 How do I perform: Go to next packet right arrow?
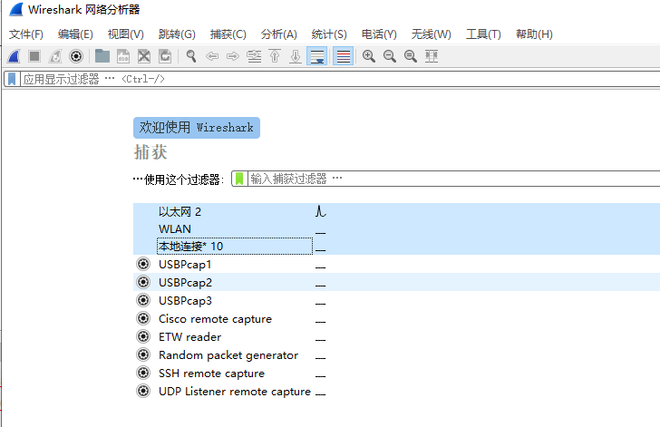pos(233,56)
